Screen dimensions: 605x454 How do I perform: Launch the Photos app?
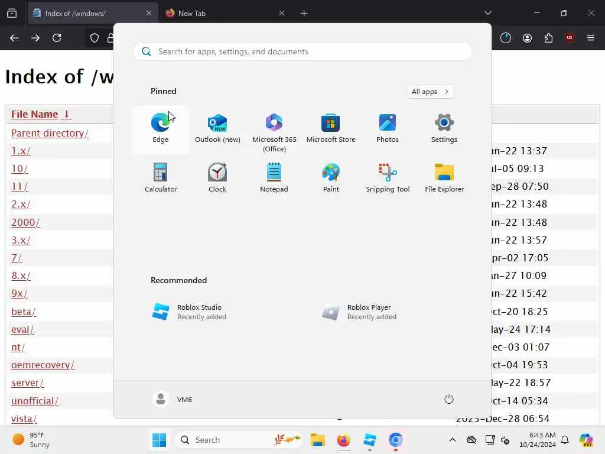click(388, 129)
